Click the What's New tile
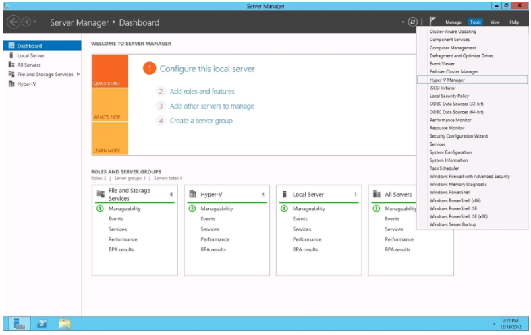Image resolution: width=531 pixels, height=335 pixels. pyautogui.click(x=110, y=105)
